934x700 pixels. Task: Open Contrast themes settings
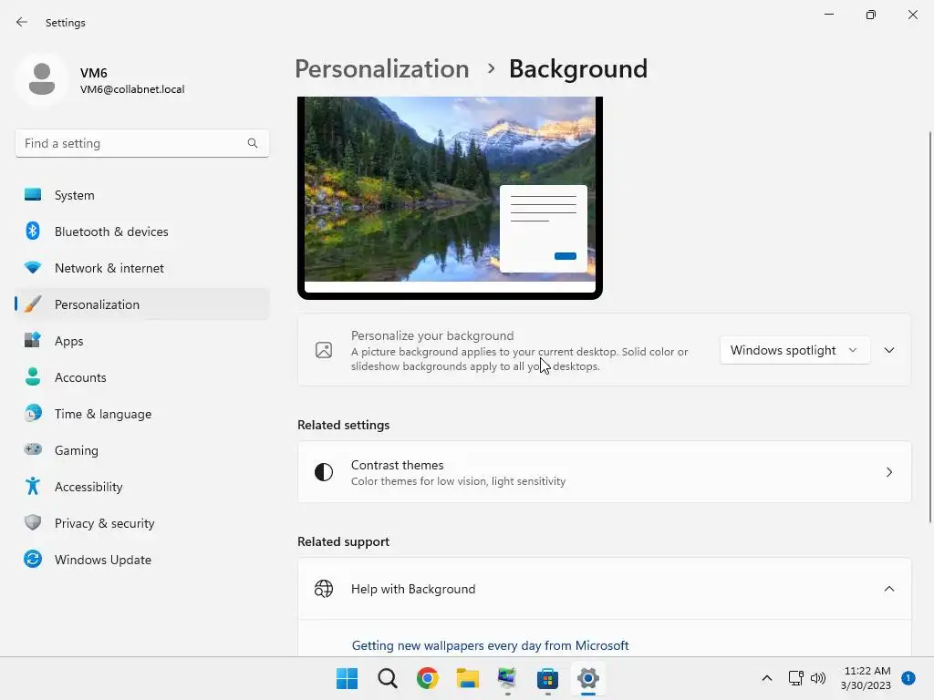(604, 472)
